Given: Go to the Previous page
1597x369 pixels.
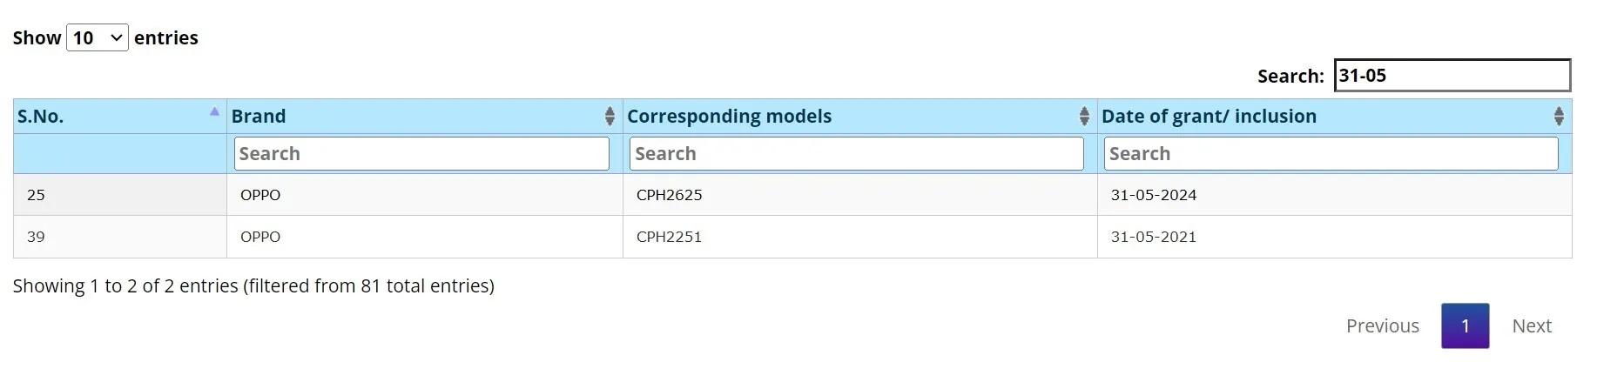Looking at the screenshot, I should [1382, 325].
